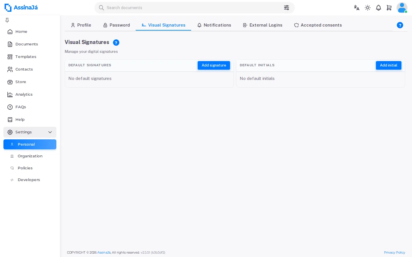The height and width of the screenshot is (257, 412).
Task: Click the Documents sidebar icon
Action: (10, 44)
